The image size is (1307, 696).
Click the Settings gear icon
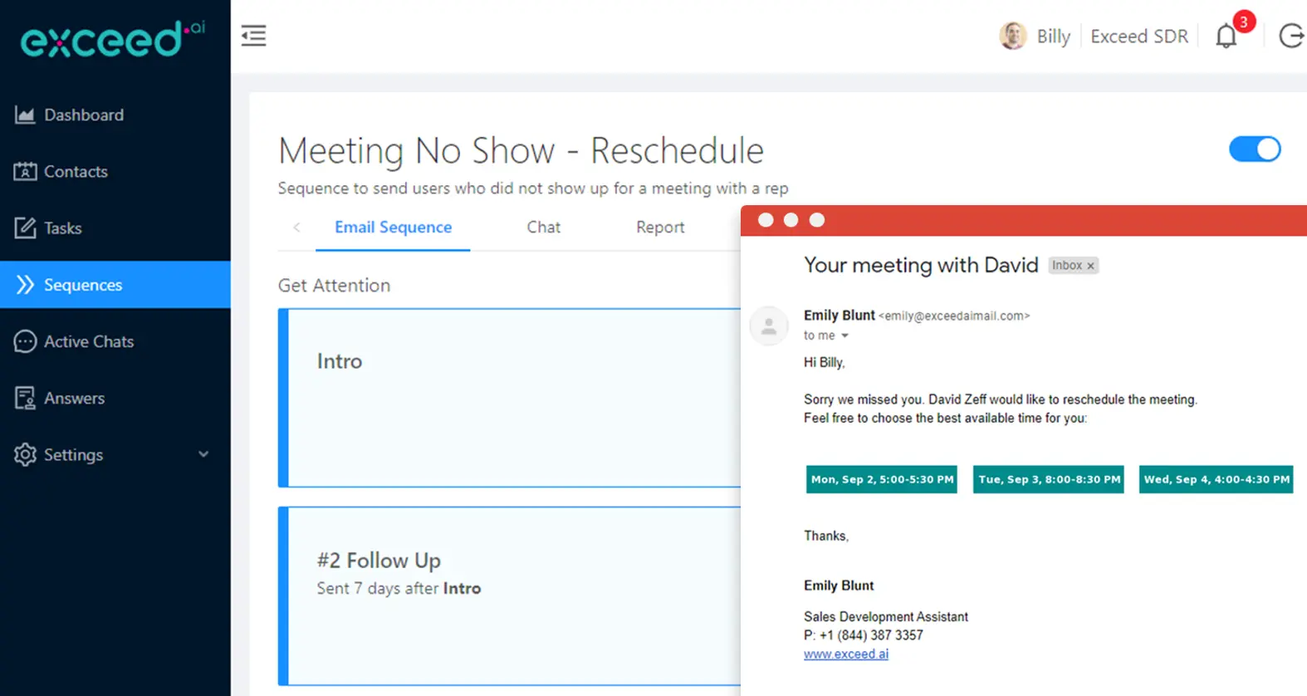25,454
